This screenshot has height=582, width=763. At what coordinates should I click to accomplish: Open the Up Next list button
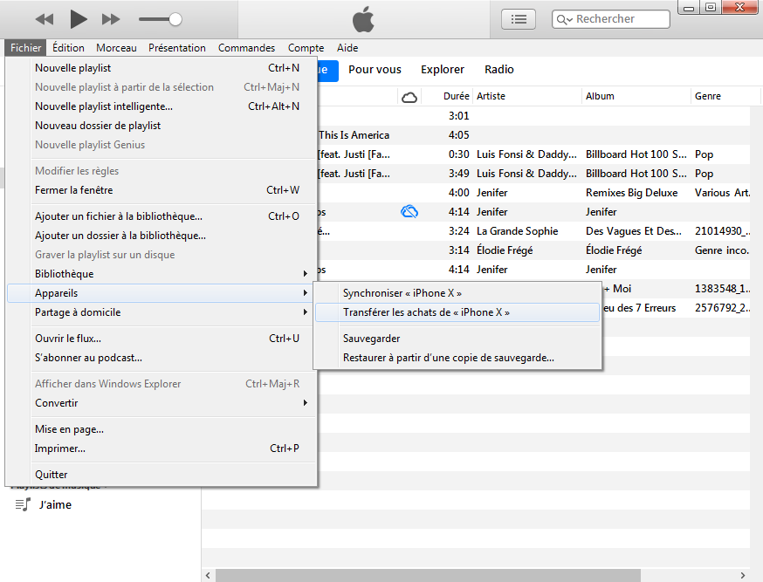coord(519,19)
